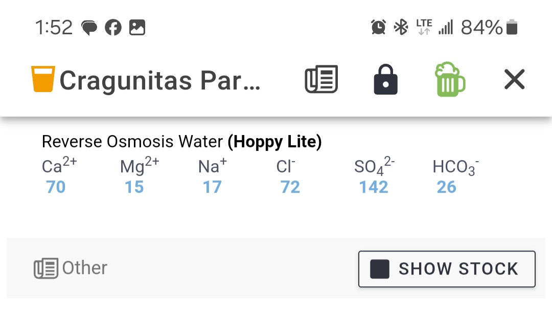Close the recipe with the X icon

(x=514, y=79)
